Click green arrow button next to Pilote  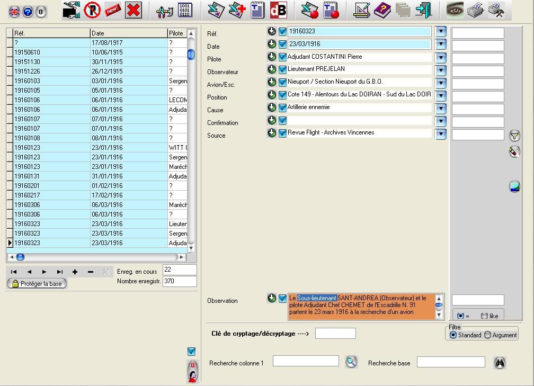pyautogui.click(x=272, y=57)
